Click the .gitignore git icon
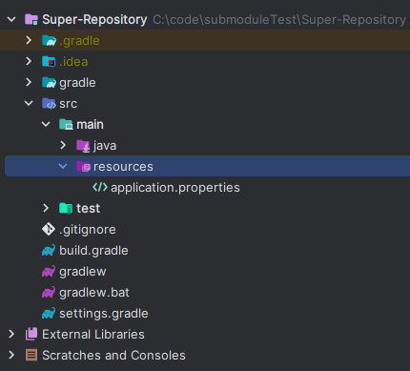The height and width of the screenshot is (371, 410). pyautogui.click(x=49, y=229)
